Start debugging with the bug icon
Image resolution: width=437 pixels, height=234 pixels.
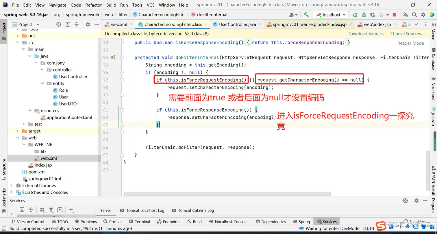tap(364, 15)
